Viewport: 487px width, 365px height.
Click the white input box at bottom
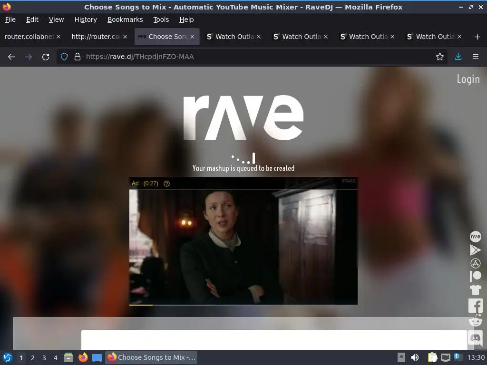[x=274, y=339]
